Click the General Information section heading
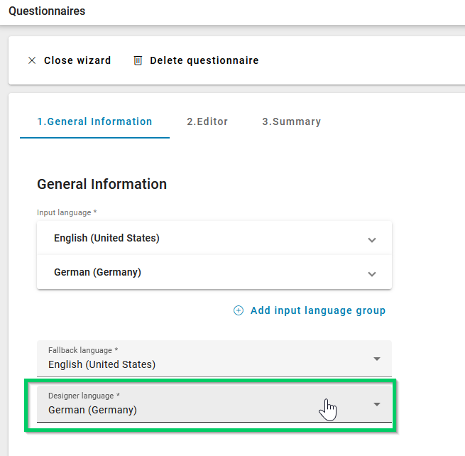This screenshot has width=465, height=456. click(x=102, y=184)
